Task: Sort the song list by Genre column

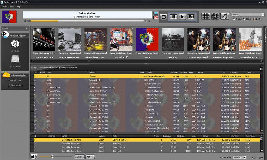Action: pos(208,72)
